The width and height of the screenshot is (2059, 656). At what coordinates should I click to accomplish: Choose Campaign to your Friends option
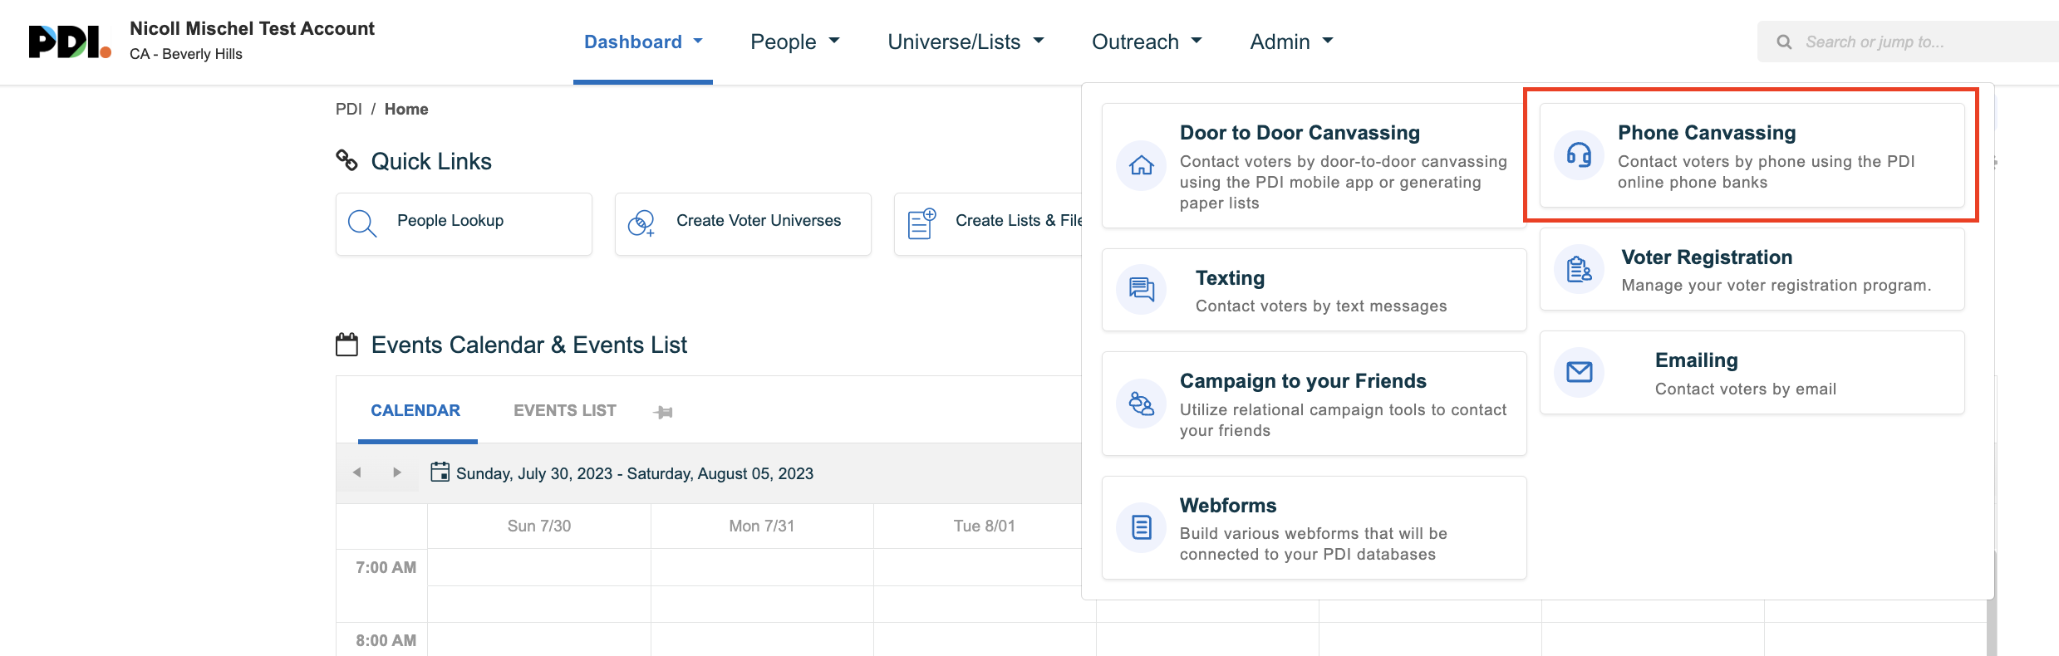[x=1314, y=404]
